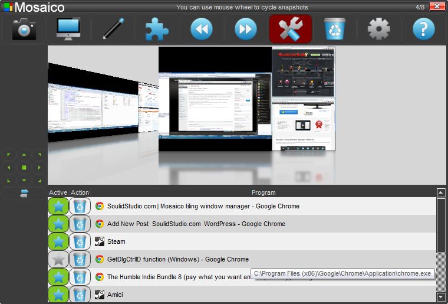Click the top-left corner arrow in the grid
The image size is (448, 304).
pyautogui.click(x=9, y=155)
